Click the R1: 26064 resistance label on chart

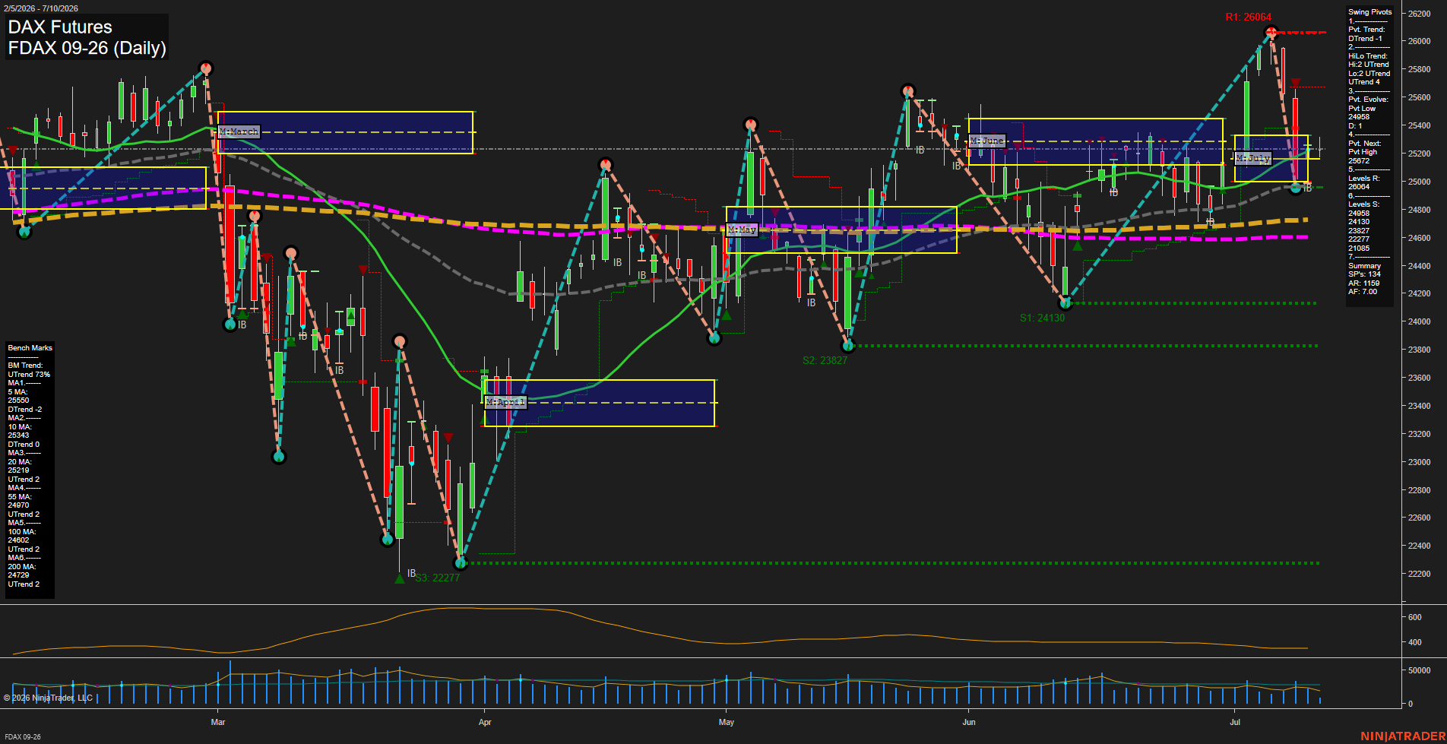pos(1248,17)
